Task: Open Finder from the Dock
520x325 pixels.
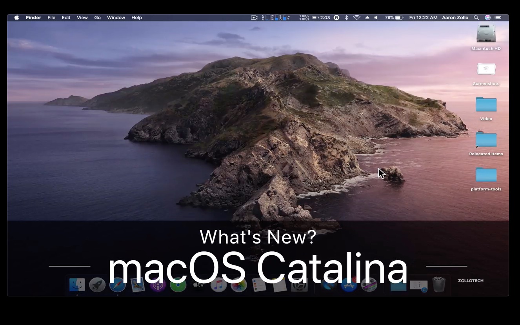Action: point(77,285)
